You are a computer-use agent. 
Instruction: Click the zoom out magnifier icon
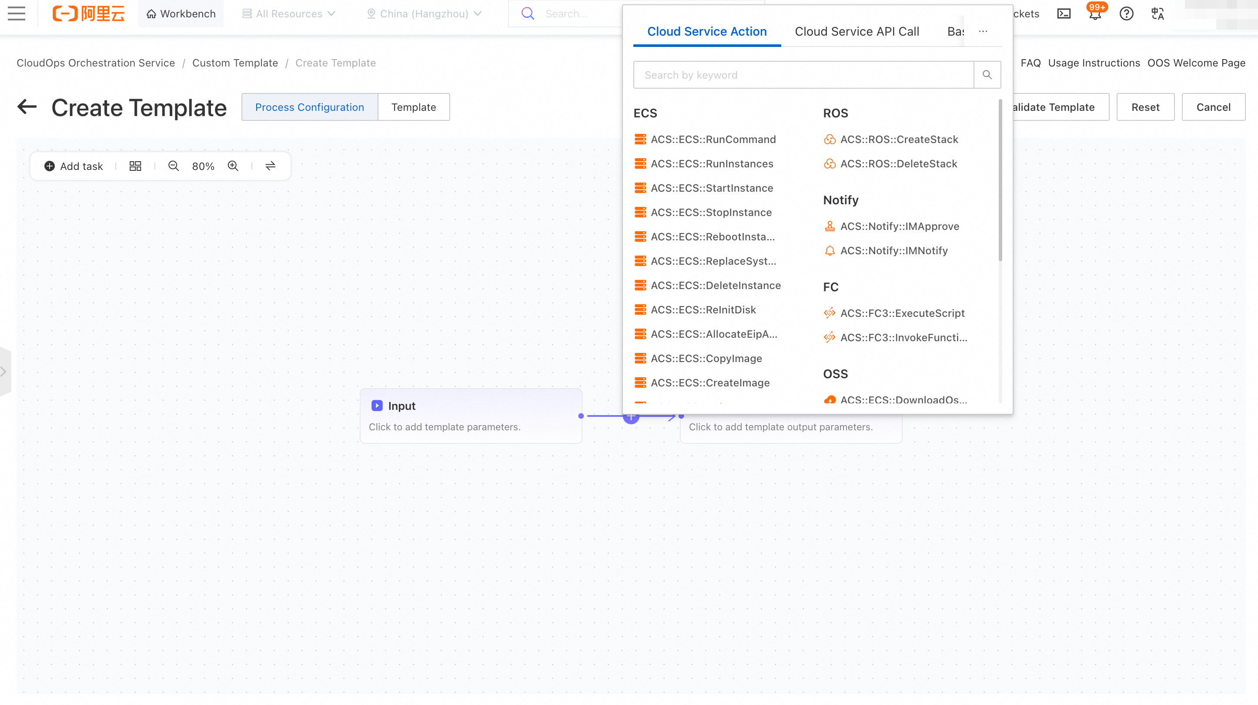pyautogui.click(x=174, y=166)
